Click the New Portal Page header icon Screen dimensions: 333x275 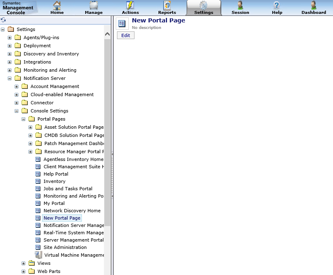[121, 23]
